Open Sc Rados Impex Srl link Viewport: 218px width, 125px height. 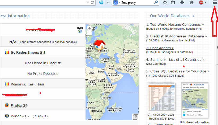coord(28,52)
